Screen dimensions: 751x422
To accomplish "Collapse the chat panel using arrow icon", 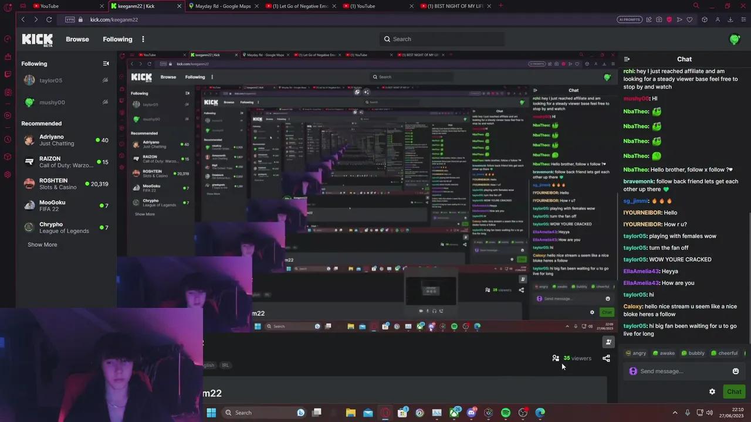I will tap(627, 59).
